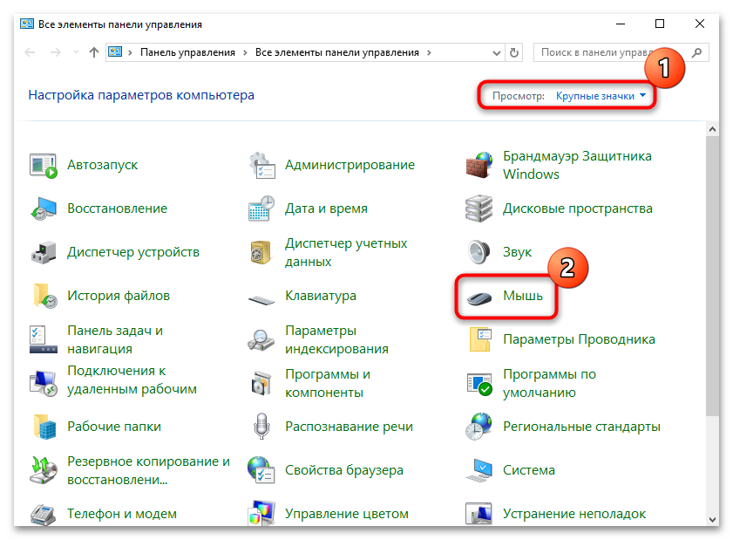Image resolution: width=733 pixels, height=540 pixels.
Task: Open the Крупные значки view dropdown
Action: 597,95
